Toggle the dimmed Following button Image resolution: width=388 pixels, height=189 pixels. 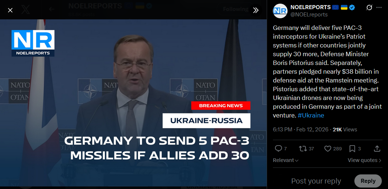point(236,9)
